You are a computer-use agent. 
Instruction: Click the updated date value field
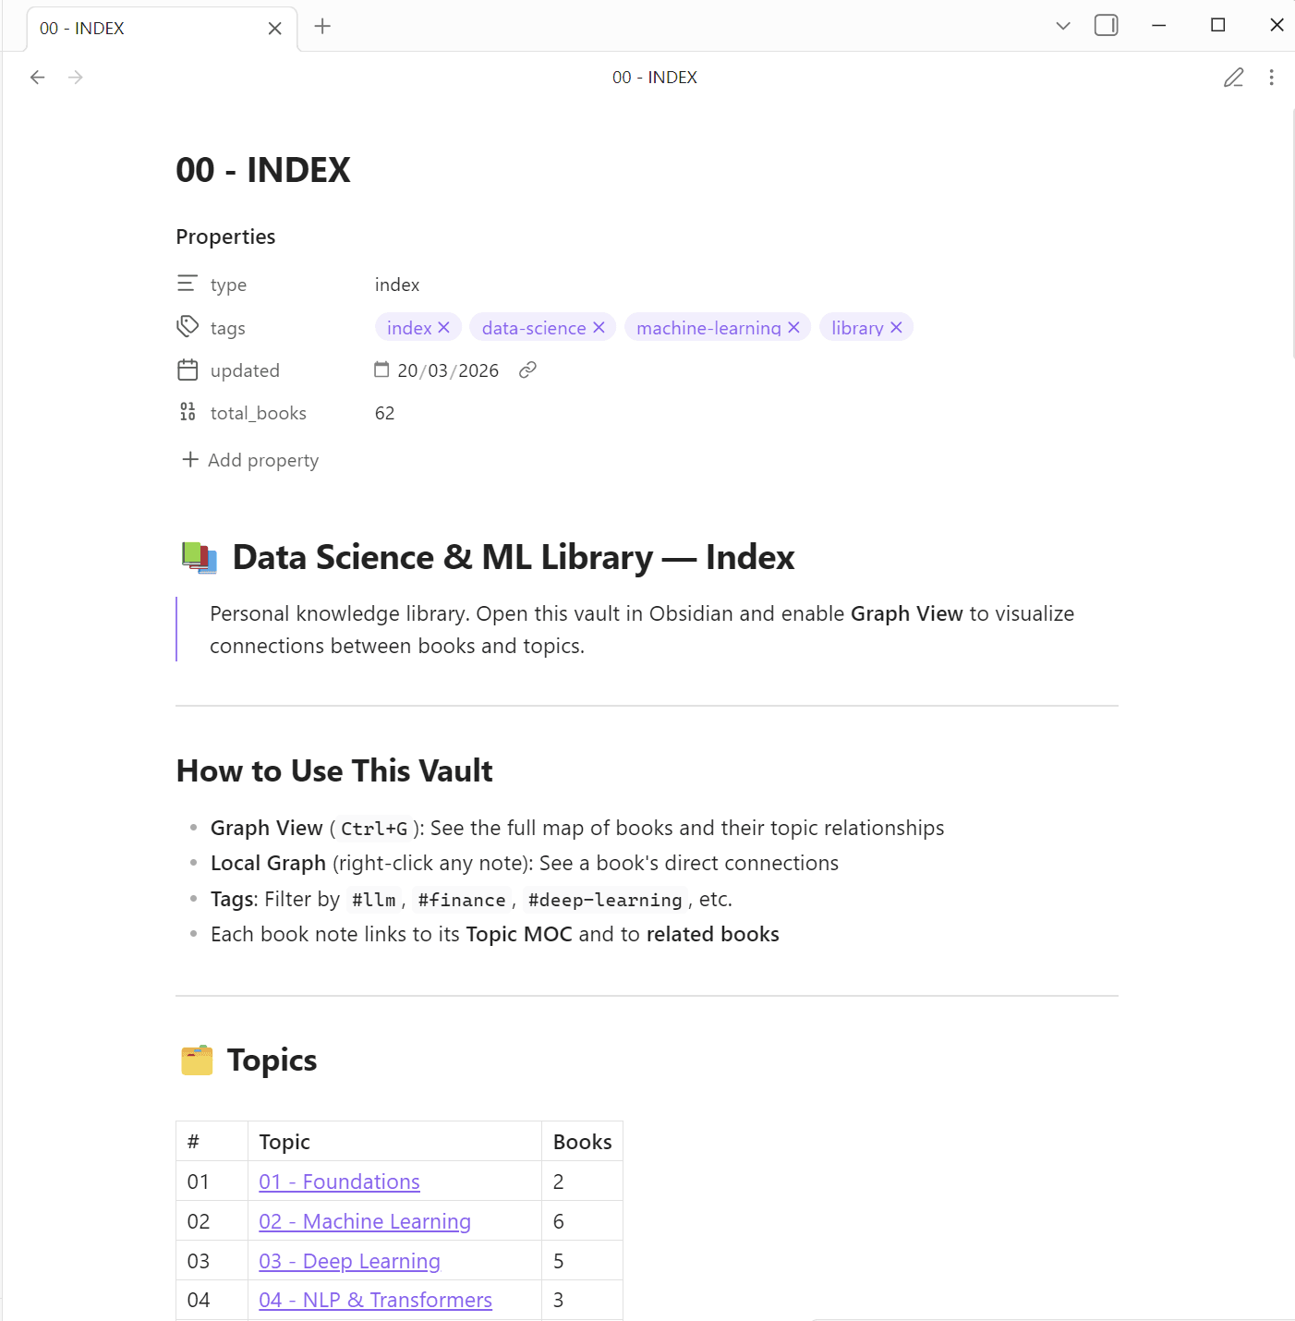click(x=447, y=370)
